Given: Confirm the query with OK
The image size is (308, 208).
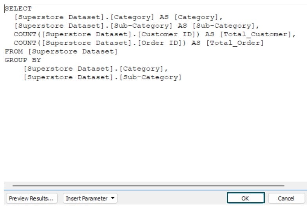Looking at the screenshot, I should click(246, 198).
